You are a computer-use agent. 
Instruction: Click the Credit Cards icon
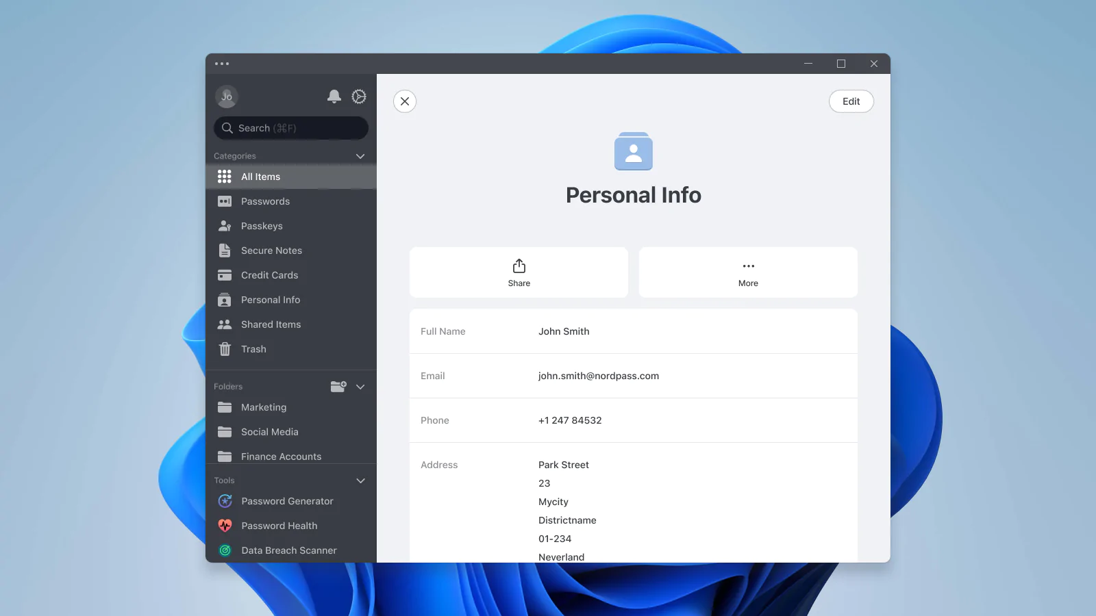225,275
